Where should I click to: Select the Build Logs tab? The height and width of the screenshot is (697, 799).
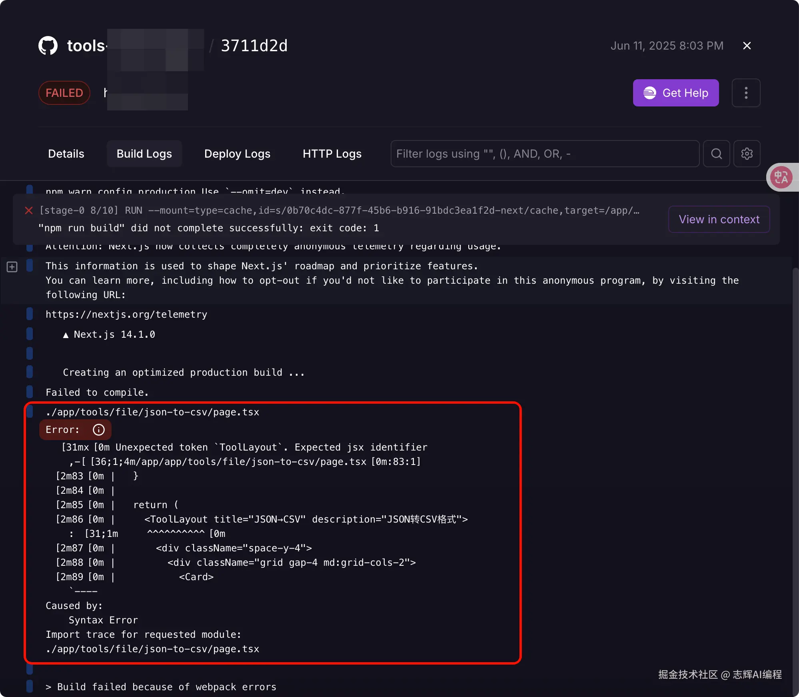144,154
